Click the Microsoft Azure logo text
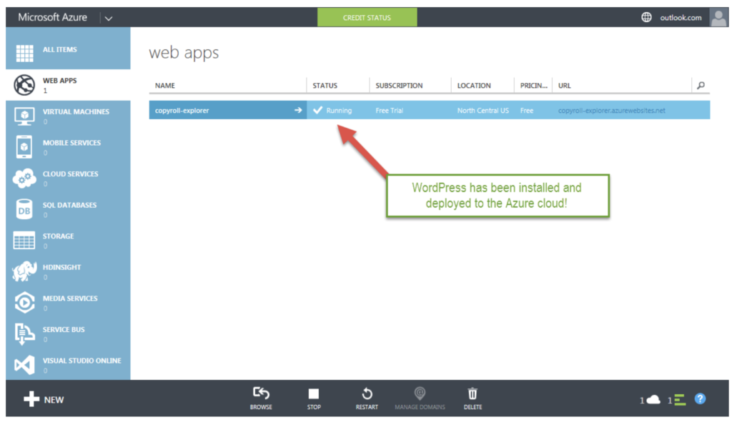This screenshot has height=422, width=732. [x=52, y=17]
